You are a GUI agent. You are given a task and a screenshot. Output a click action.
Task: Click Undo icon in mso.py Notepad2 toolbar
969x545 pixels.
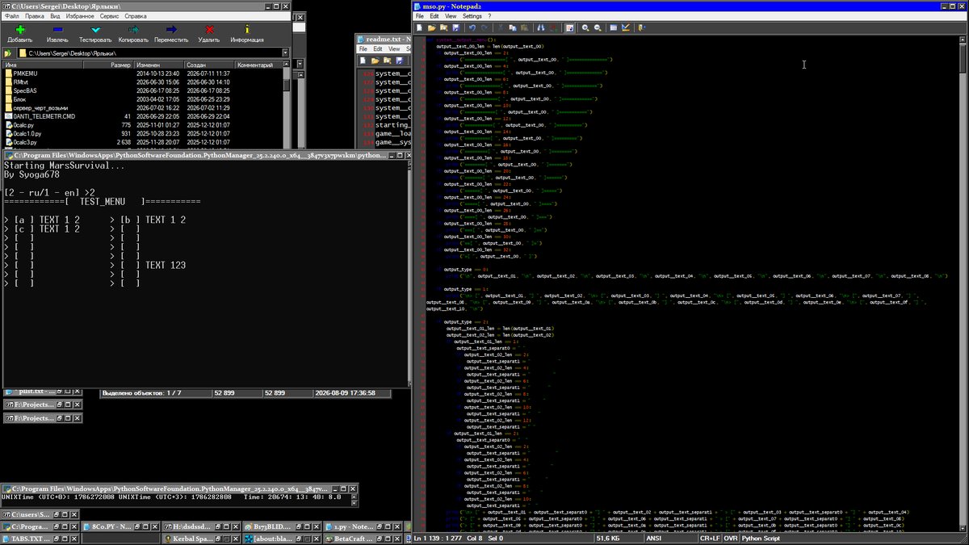pos(472,27)
